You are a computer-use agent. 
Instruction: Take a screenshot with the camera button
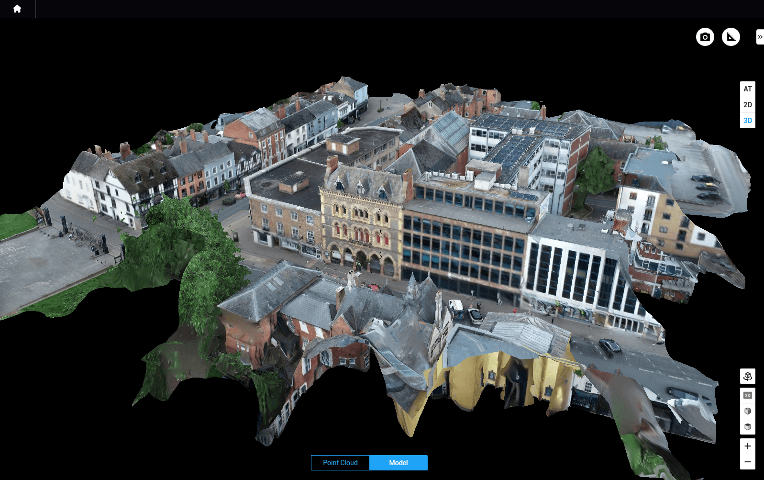pos(705,37)
